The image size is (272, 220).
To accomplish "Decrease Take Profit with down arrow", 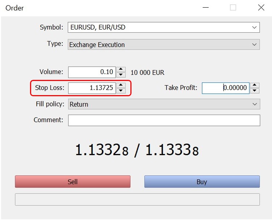I will 255,91.
